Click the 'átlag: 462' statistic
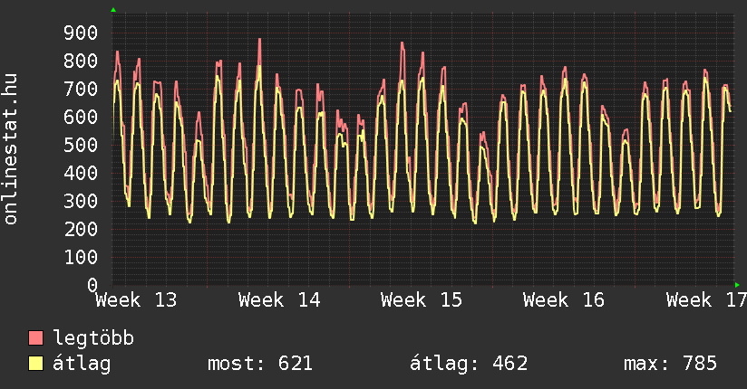 [x=469, y=364]
